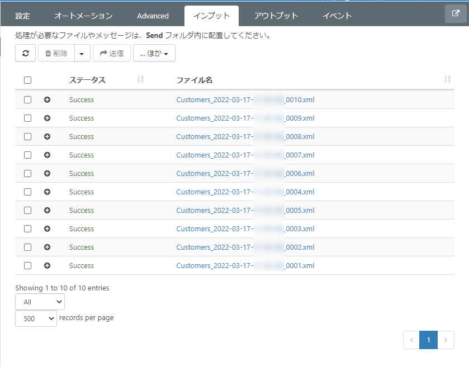
Task: Expand details for 0003.xml row
Action: pyautogui.click(x=47, y=228)
